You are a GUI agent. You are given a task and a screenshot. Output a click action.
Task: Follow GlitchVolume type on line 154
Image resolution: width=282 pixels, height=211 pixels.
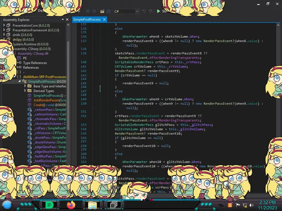tap(126, 129)
